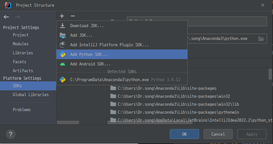Select Add Android SDK... menu entry
The height and width of the screenshot is (144, 273).
[122, 64]
